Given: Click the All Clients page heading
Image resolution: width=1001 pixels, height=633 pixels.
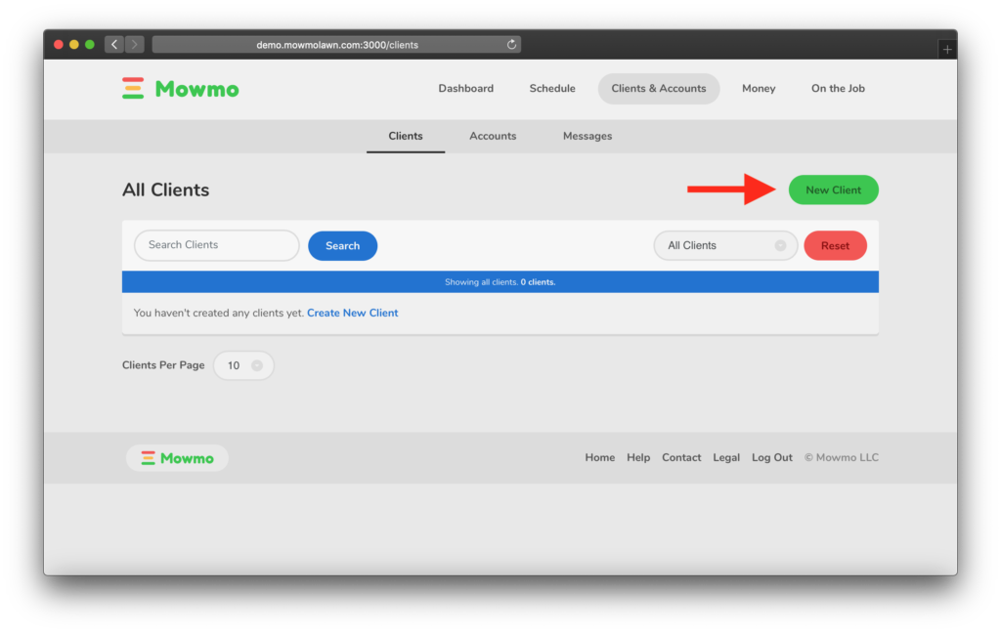Looking at the screenshot, I should click(166, 190).
